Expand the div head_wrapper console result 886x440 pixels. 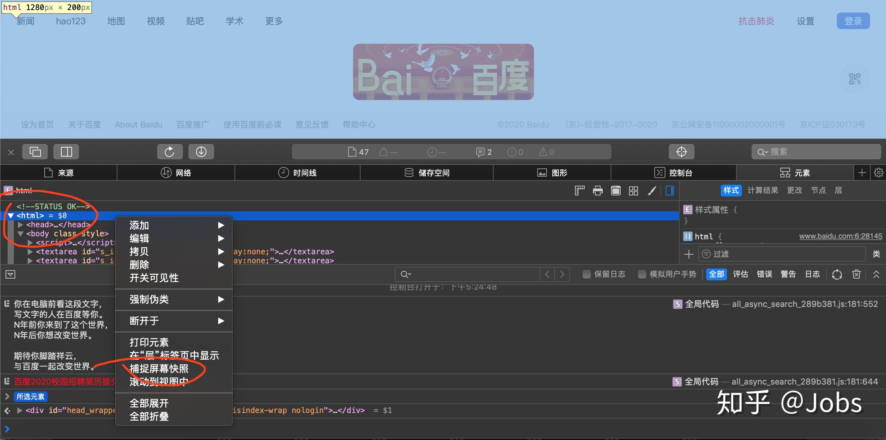tap(20, 411)
